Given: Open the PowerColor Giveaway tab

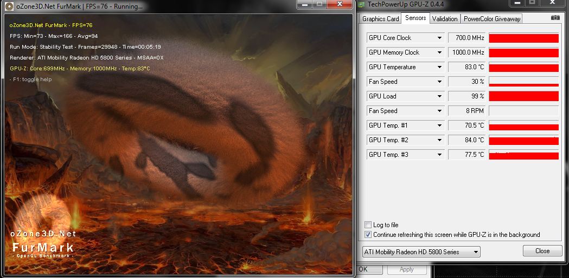Looking at the screenshot, I should coord(492,19).
